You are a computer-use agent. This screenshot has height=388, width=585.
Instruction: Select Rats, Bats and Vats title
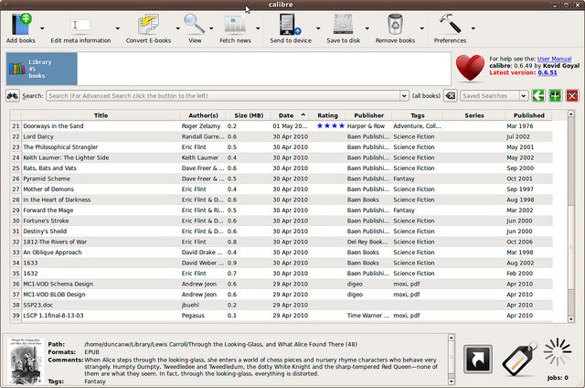49,168
